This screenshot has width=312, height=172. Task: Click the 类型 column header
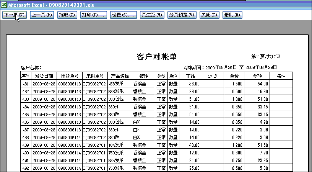coord(161,76)
